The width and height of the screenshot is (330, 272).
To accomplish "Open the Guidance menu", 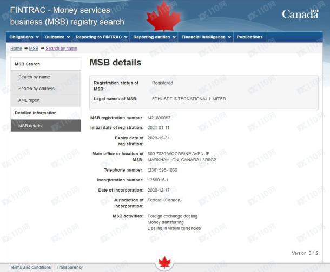I will pos(57,37).
